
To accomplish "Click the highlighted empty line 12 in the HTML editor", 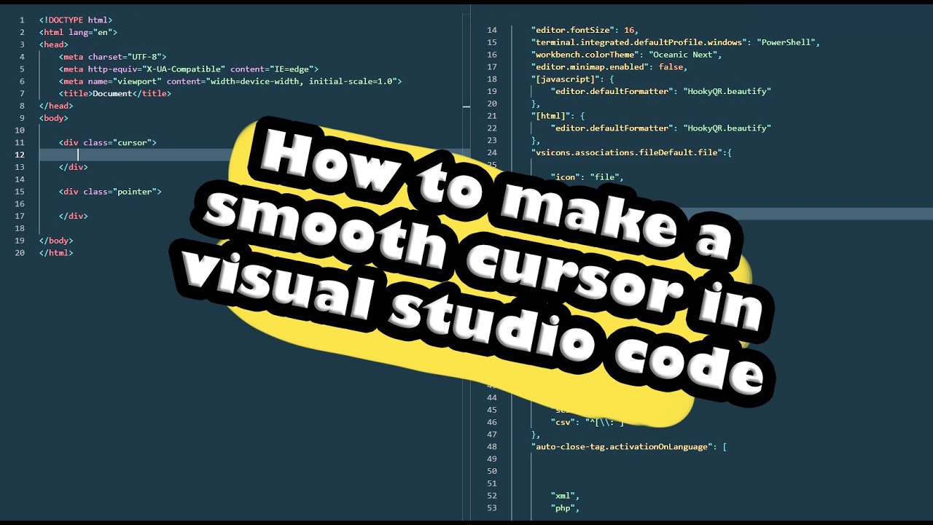I will [x=255, y=155].
